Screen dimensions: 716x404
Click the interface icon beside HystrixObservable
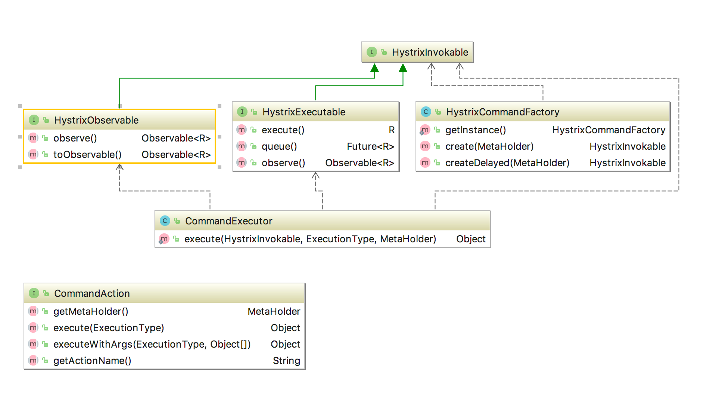[x=34, y=120]
